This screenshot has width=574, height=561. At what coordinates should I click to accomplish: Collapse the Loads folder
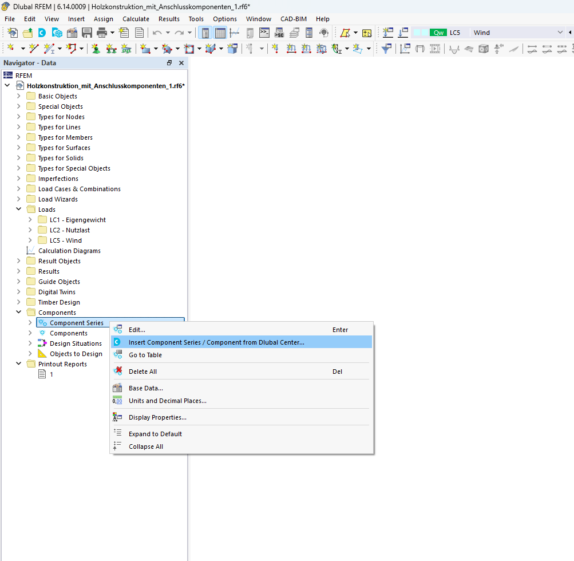[19, 209]
